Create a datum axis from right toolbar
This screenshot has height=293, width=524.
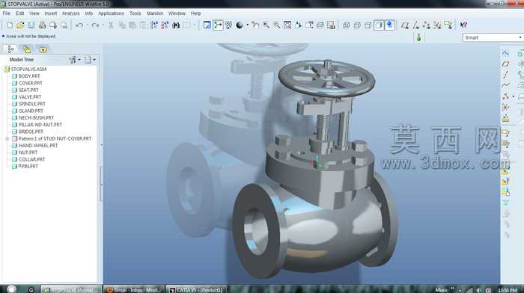click(x=505, y=75)
